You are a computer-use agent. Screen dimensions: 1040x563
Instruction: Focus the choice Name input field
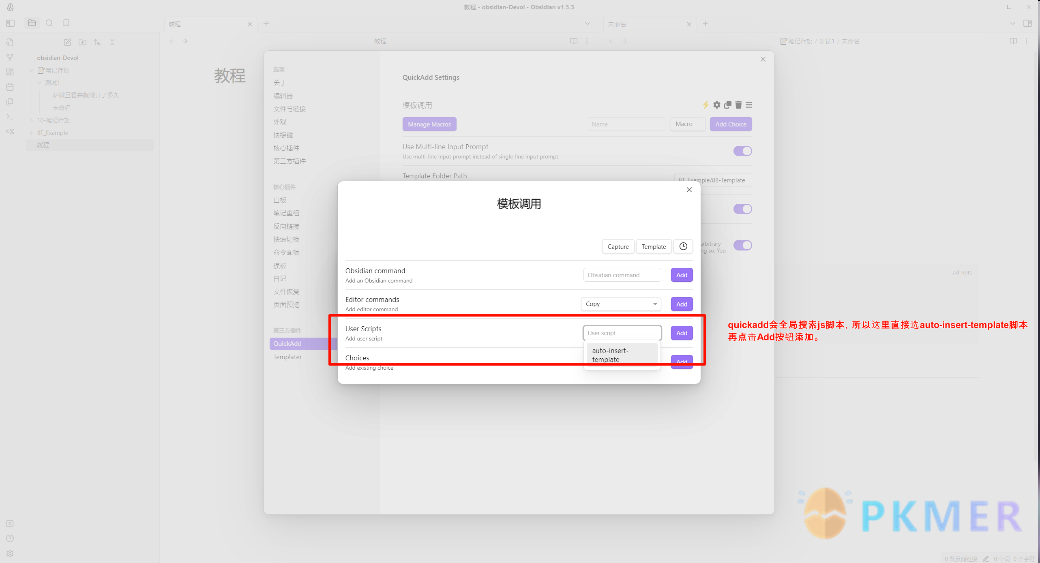626,124
